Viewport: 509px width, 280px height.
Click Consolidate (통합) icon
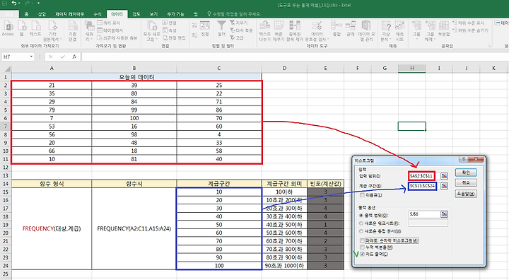coord(337,28)
